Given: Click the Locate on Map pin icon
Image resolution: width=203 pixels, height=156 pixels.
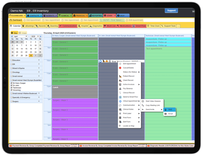Looking at the screenshot, I should [120, 126].
